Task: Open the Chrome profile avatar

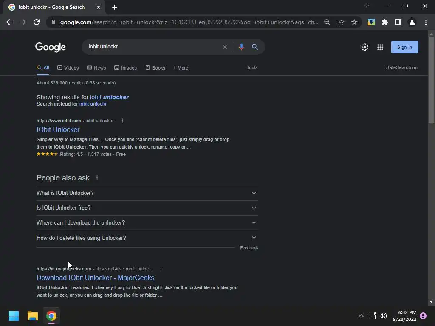Action: (412, 22)
